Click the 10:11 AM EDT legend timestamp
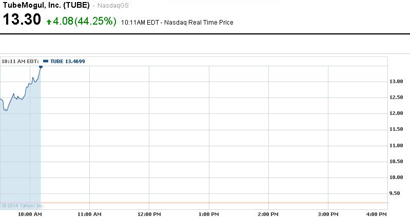 20,61
